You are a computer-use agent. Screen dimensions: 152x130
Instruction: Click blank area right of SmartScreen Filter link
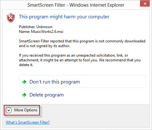point(99,122)
